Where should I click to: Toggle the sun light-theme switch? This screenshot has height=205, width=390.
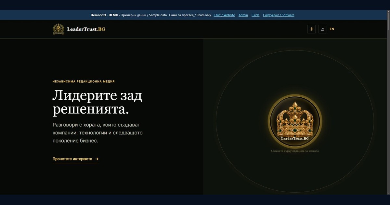pyautogui.click(x=311, y=29)
